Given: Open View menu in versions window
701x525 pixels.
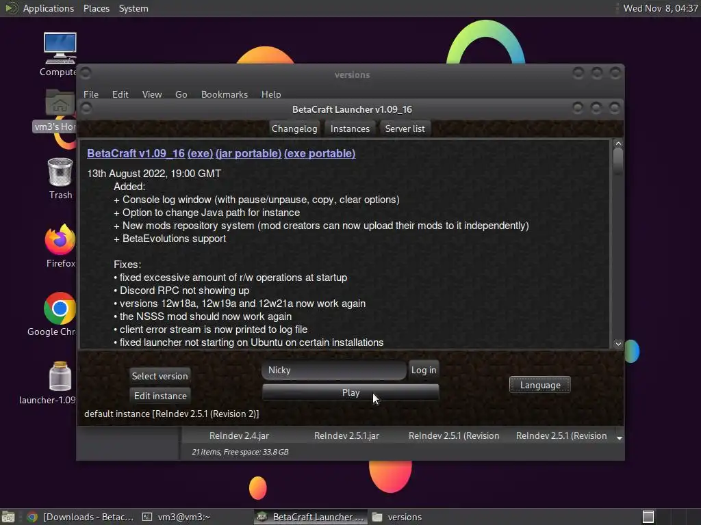Looking at the screenshot, I should click(151, 94).
